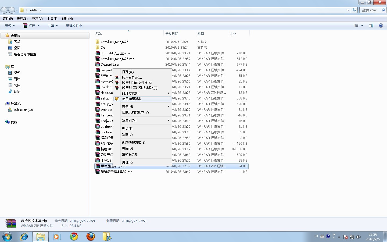Click the Rising antivirus scan icon in context menu

tap(117, 99)
